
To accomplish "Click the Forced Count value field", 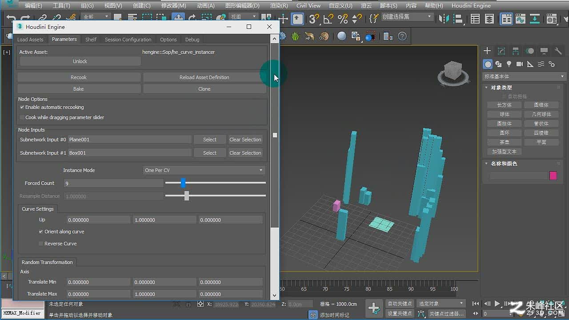I will point(114,183).
